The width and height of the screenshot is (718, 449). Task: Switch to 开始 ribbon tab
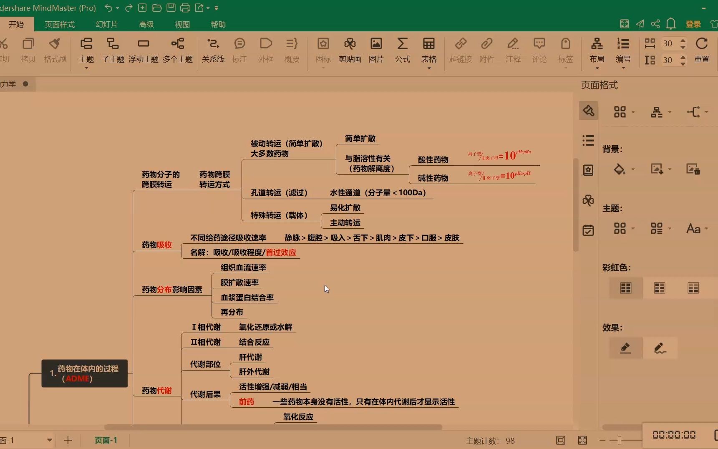tap(16, 24)
